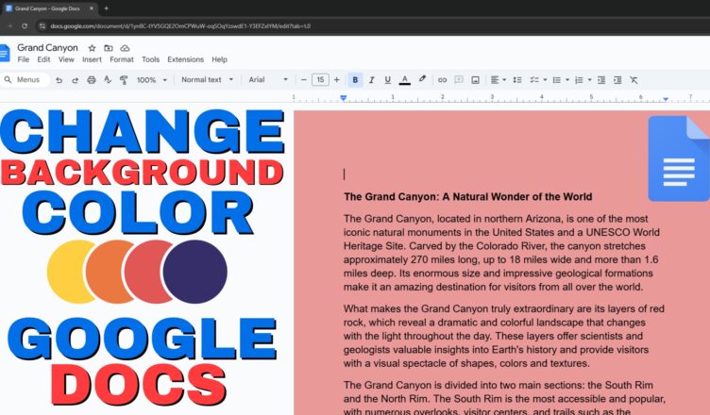Increase the paragraph indent
Image resolution: width=710 pixels, height=415 pixels.
[617, 80]
